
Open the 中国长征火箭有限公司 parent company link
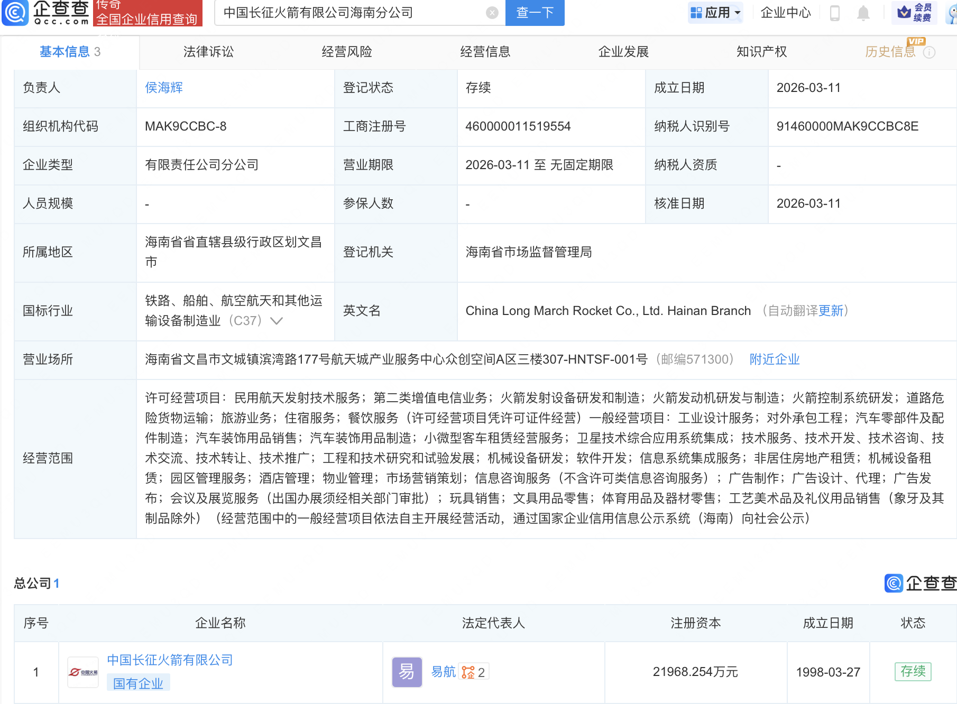point(170,660)
